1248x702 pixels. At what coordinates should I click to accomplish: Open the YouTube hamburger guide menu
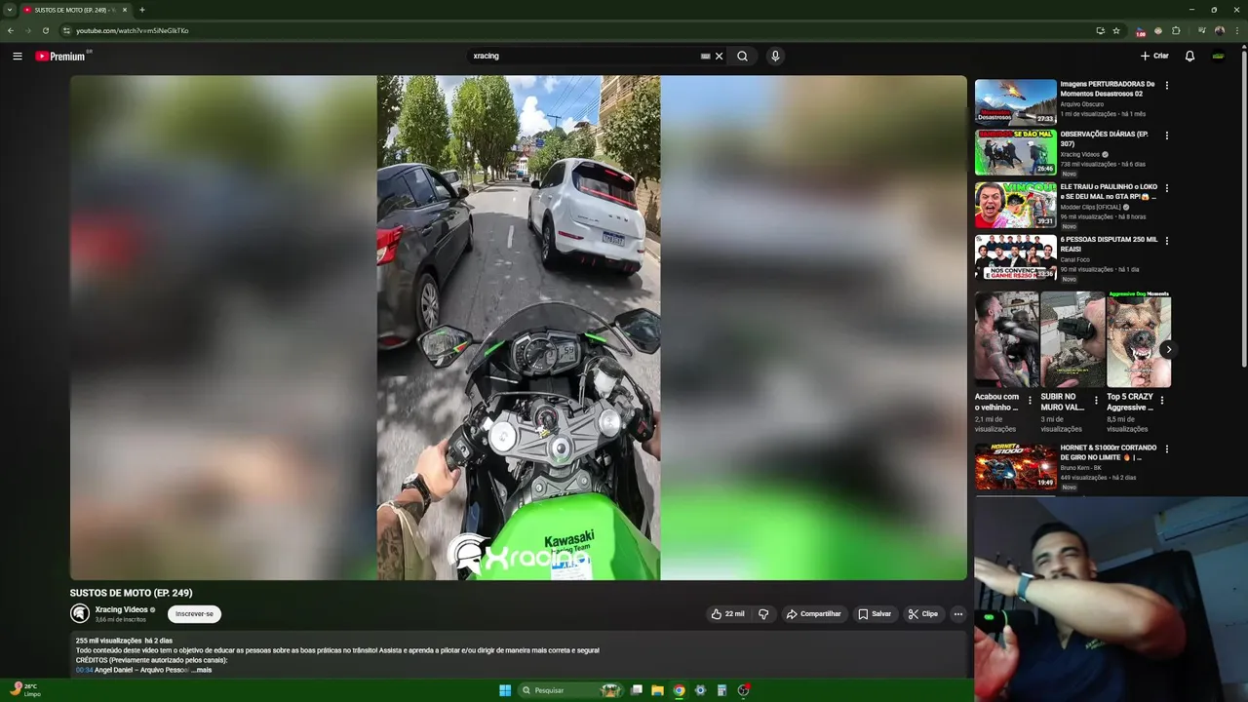click(18, 56)
